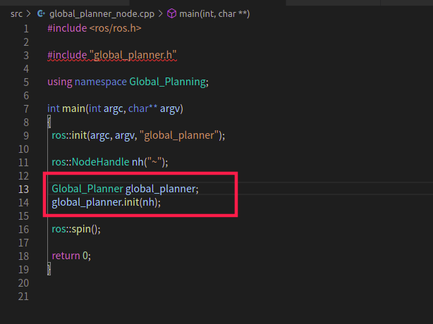
Task: Click the return 0 statement
Action: pos(71,256)
